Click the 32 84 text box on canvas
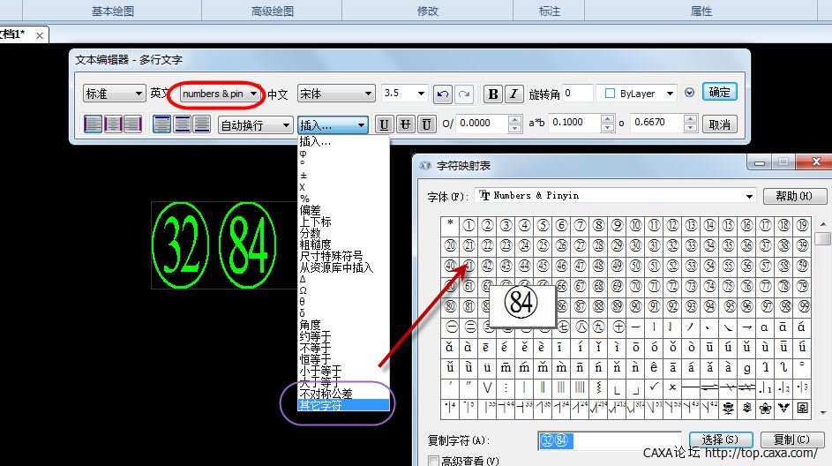The image size is (832, 466). pyautogui.click(x=223, y=245)
